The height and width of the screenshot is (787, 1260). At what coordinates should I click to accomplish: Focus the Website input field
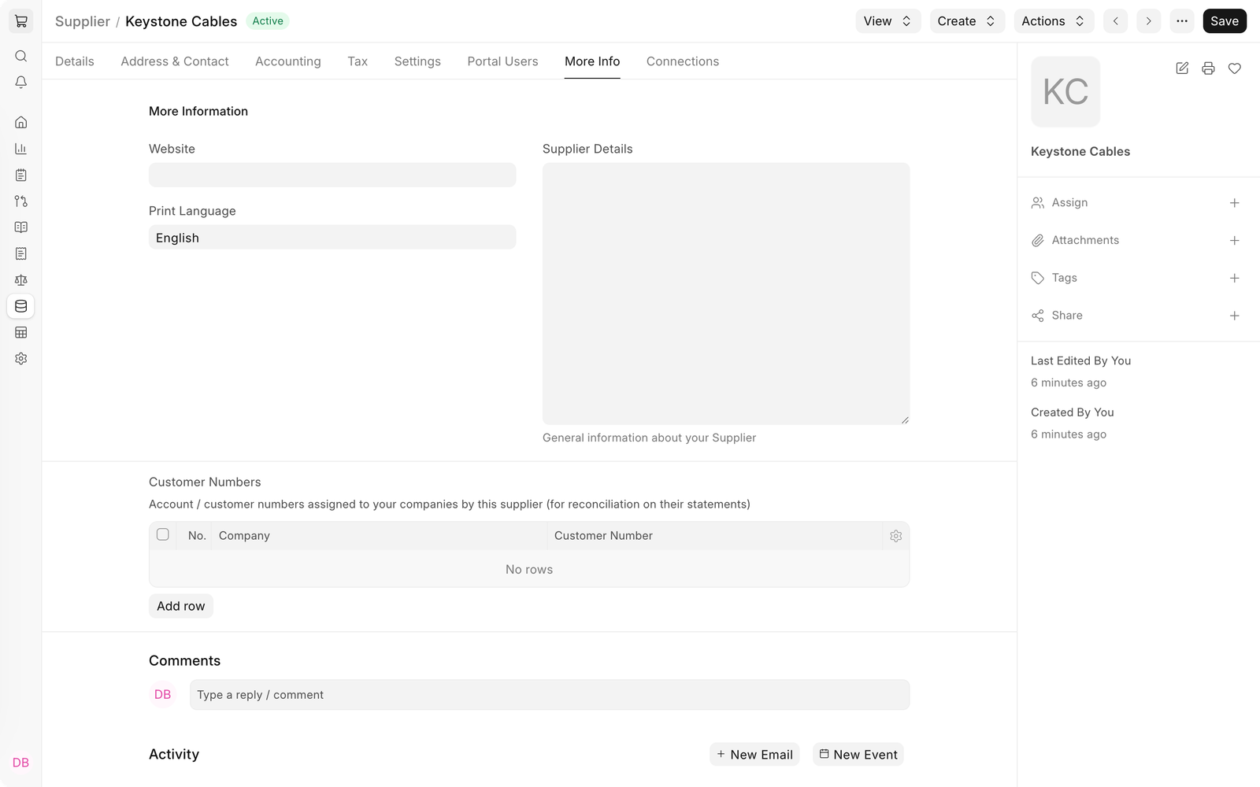pos(332,175)
